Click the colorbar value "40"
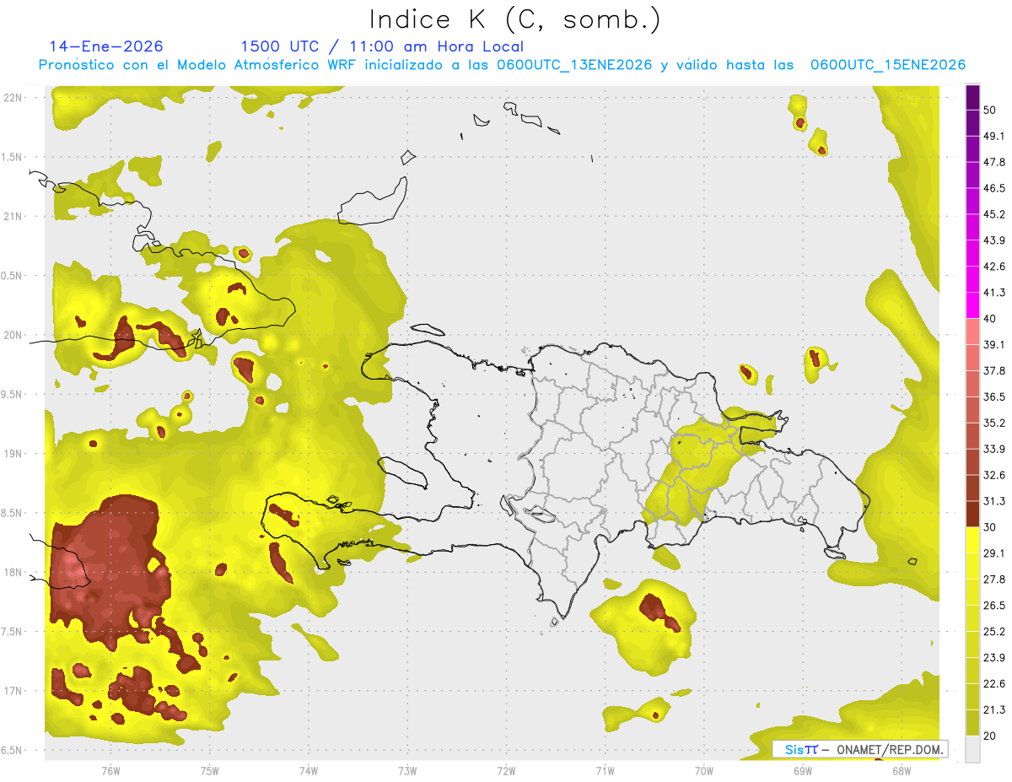The image size is (1012, 782). coord(991,319)
